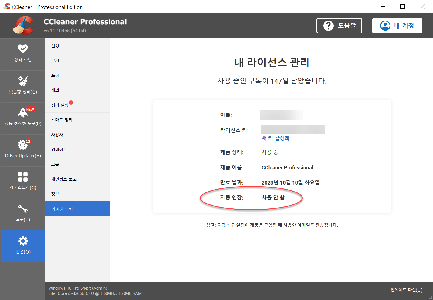This screenshot has width=433, height=300.
Task: Click the subscription 147일 remaining message
Action: (x=272, y=81)
